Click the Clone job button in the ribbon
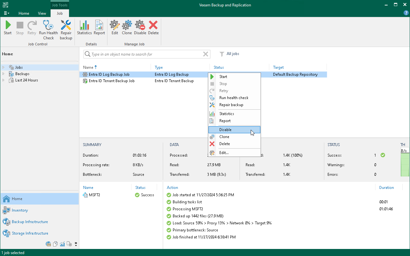The height and width of the screenshot is (256, 410). [x=127, y=27]
